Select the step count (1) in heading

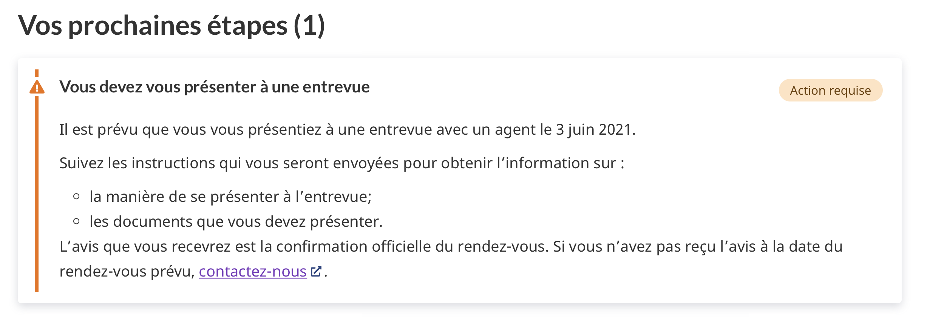[309, 26]
